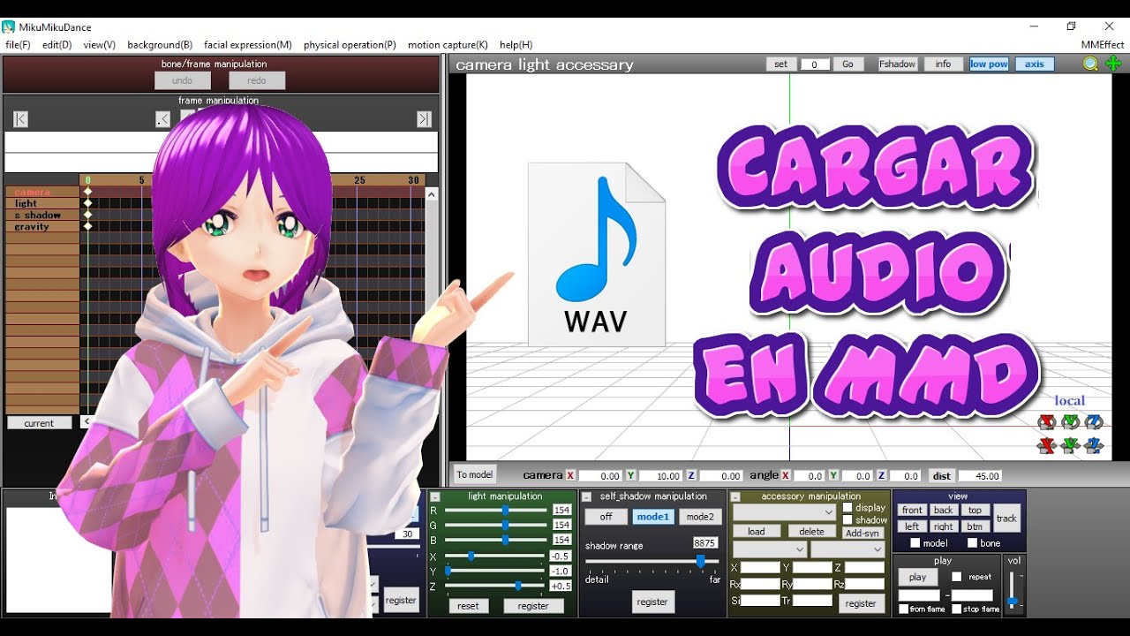Click the magnifier zoom icon in the viewport

coord(1090,64)
